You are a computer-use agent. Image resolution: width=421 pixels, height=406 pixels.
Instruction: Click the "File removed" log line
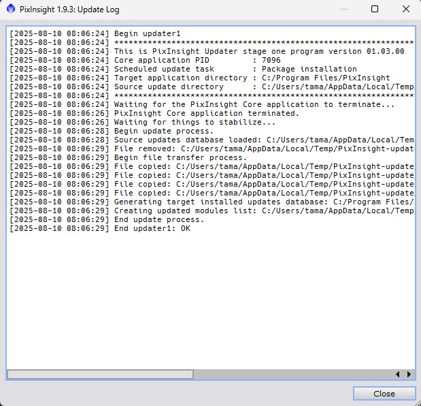click(x=212, y=149)
